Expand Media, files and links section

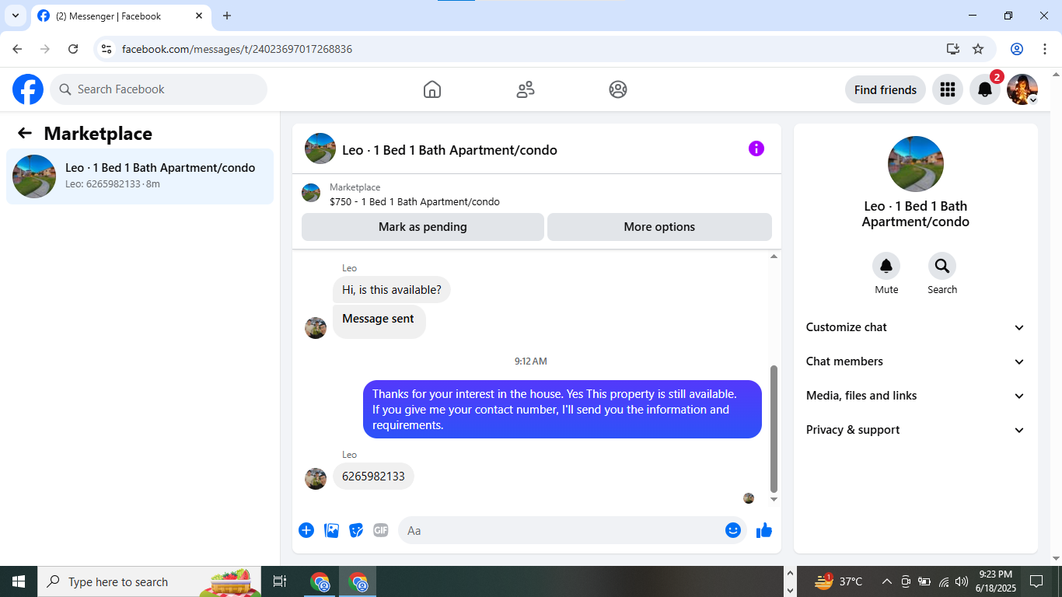[916, 396]
